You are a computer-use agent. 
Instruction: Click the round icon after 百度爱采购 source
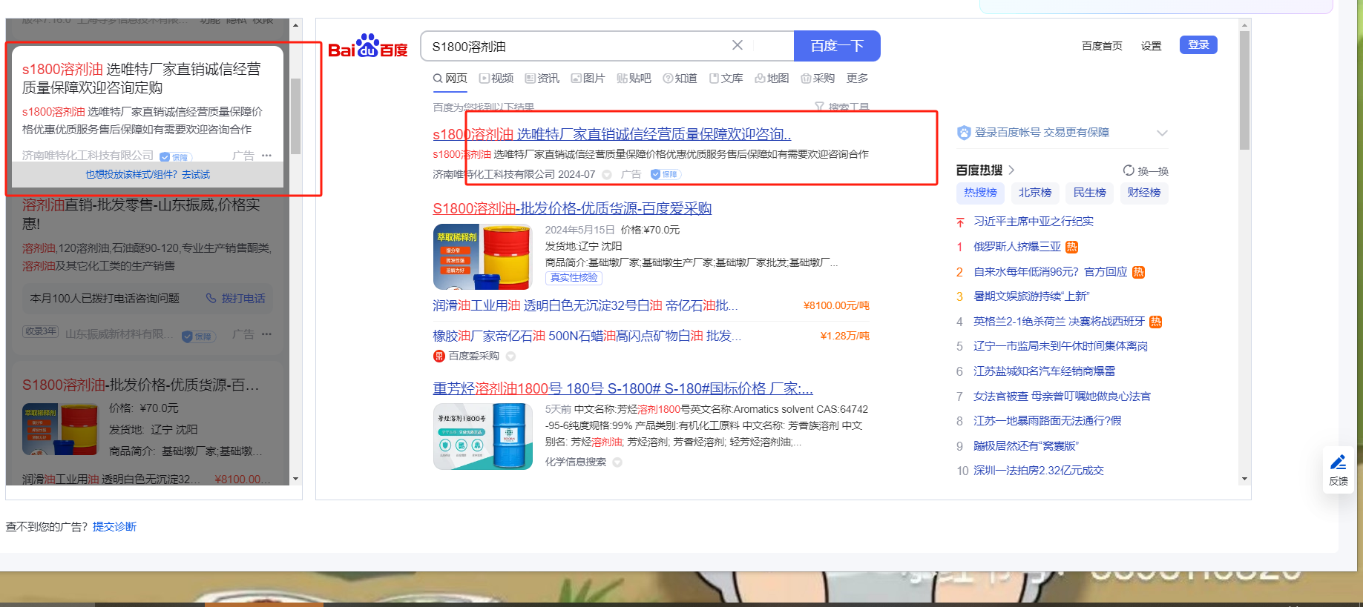pyautogui.click(x=510, y=356)
